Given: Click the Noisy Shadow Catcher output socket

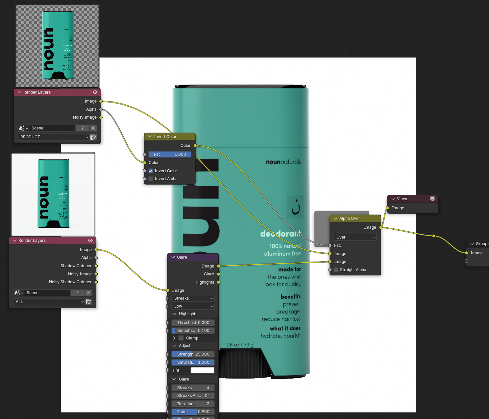Looking at the screenshot, I should [x=96, y=282].
